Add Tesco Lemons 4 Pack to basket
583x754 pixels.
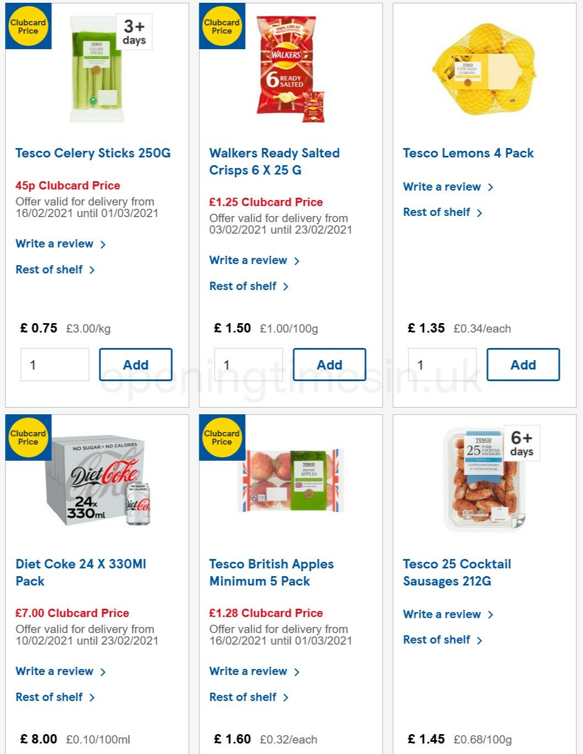pyautogui.click(x=523, y=365)
